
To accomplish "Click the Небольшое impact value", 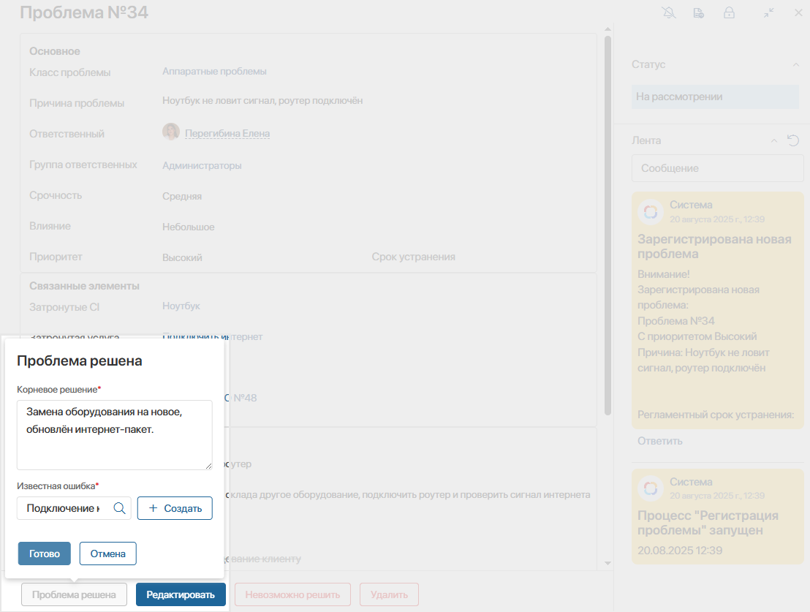I will pos(188,227).
